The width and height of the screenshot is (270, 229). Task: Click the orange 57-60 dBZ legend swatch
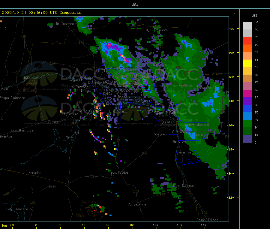point(247,48)
